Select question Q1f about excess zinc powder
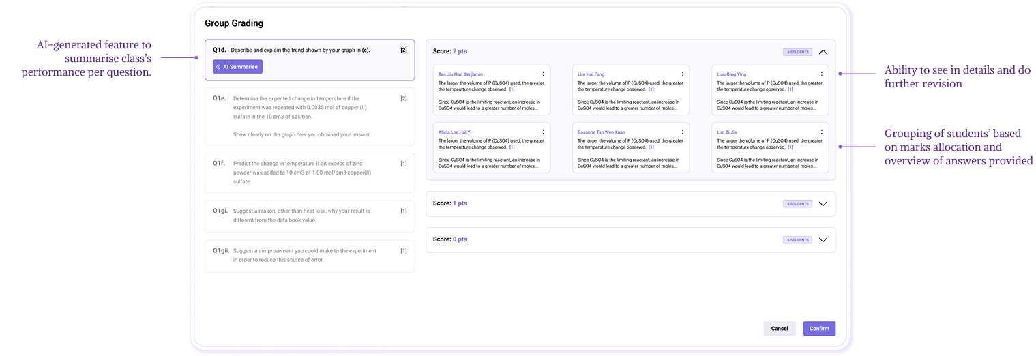The image size is (1036, 356). click(x=310, y=173)
